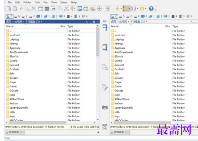Click root backslash icon in right path bar

[191, 22]
